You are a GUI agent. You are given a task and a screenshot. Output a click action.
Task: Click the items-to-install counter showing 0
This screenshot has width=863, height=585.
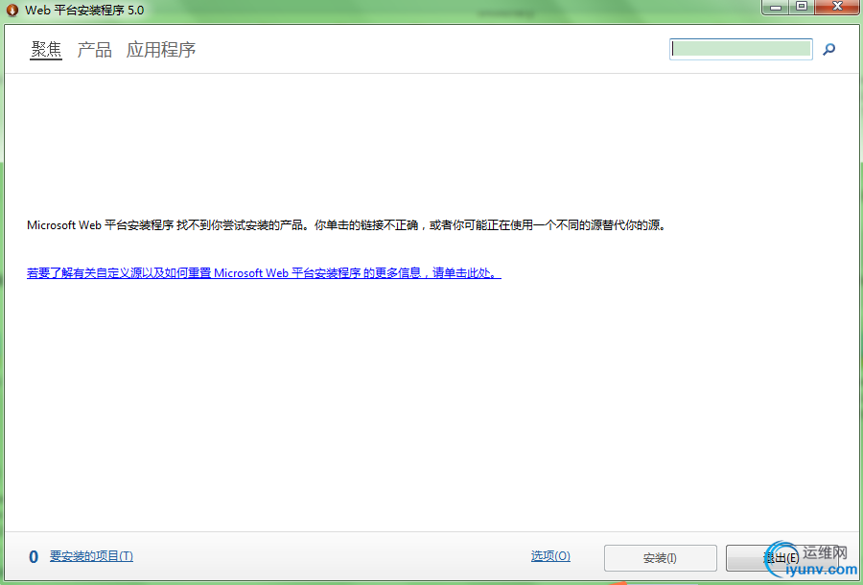pyautogui.click(x=33, y=555)
